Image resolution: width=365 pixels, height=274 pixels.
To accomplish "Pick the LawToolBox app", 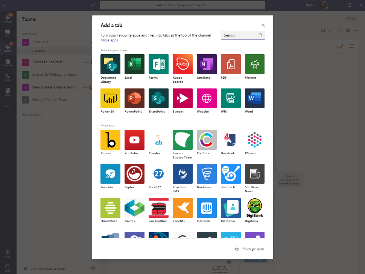I will [x=158, y=208].
